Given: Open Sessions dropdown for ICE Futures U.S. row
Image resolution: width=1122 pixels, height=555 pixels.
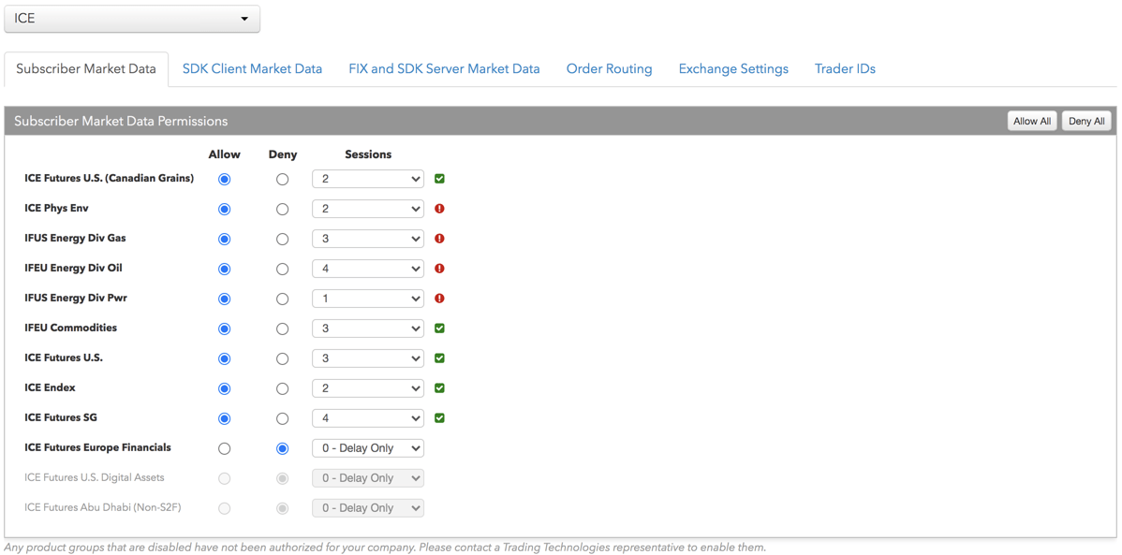Looking at the screenshot, I should tap(368, 358).
